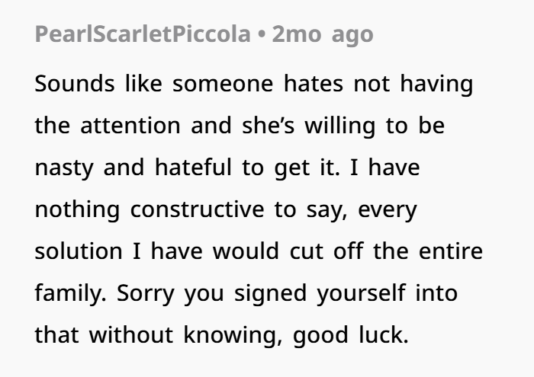The image size is (534, 377).
Task: Click the word 'hateful' in the comment
Action: (x=193, y=168)
